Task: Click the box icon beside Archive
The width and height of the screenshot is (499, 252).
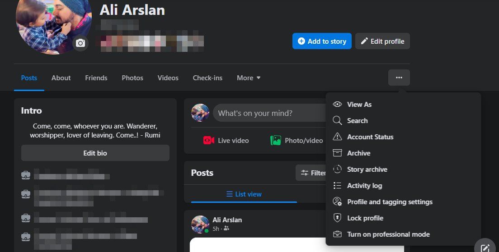Action: [x=337, y=153]
